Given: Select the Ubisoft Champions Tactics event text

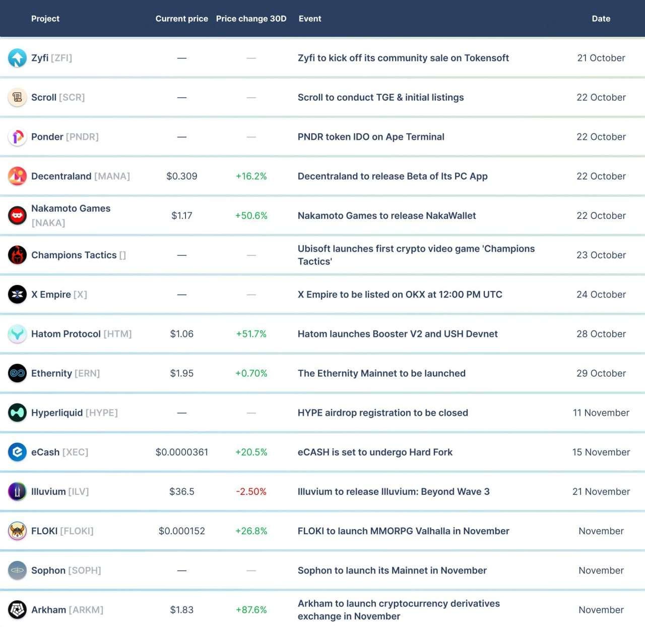Looking at the screenshot, I should tap(416, 255).
